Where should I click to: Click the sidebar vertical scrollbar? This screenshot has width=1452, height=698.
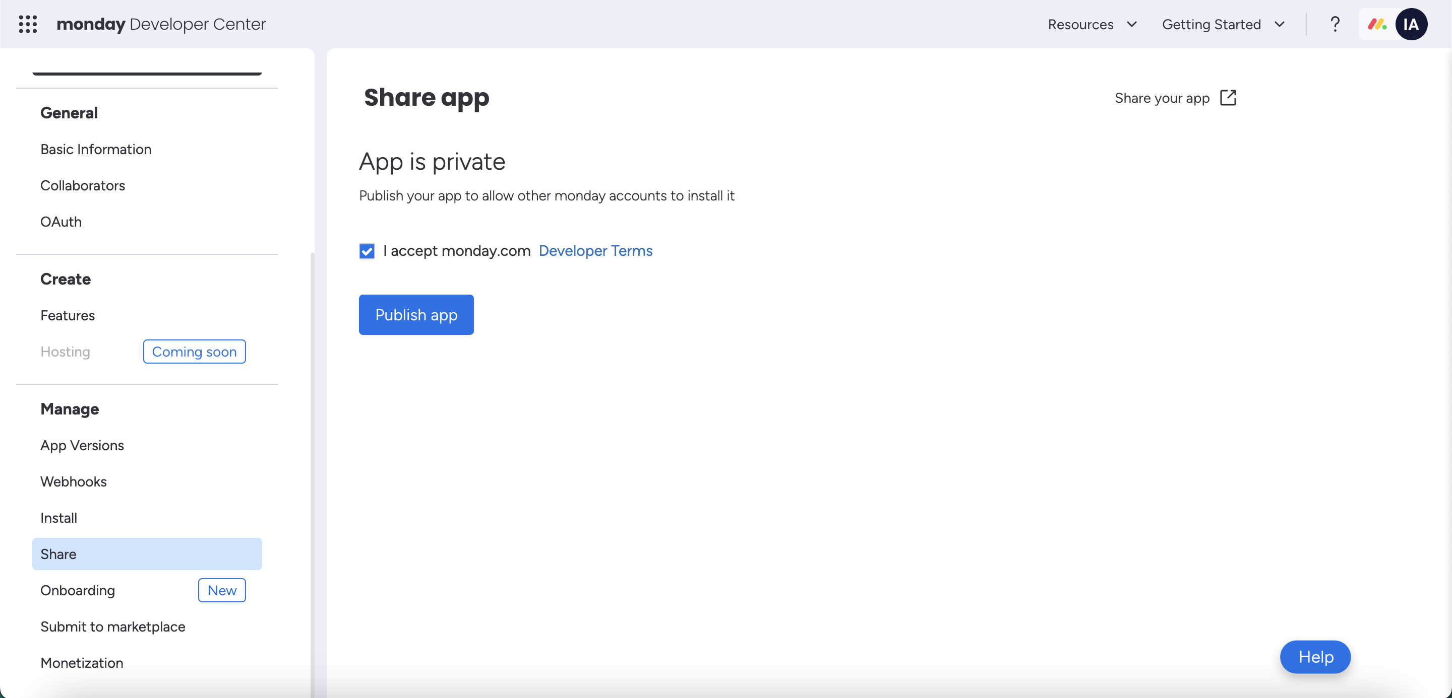click(x=312, y=450)
